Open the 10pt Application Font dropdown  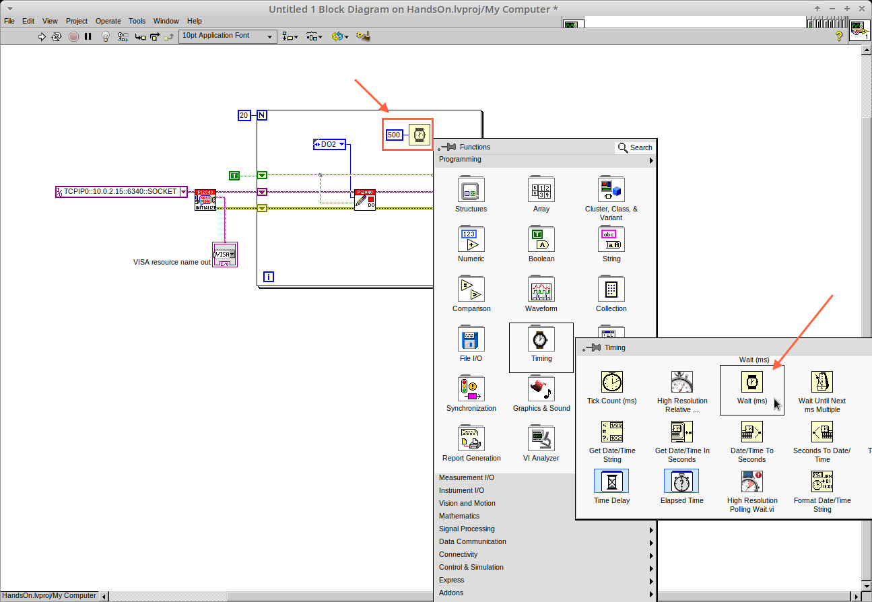coord(228,36)
